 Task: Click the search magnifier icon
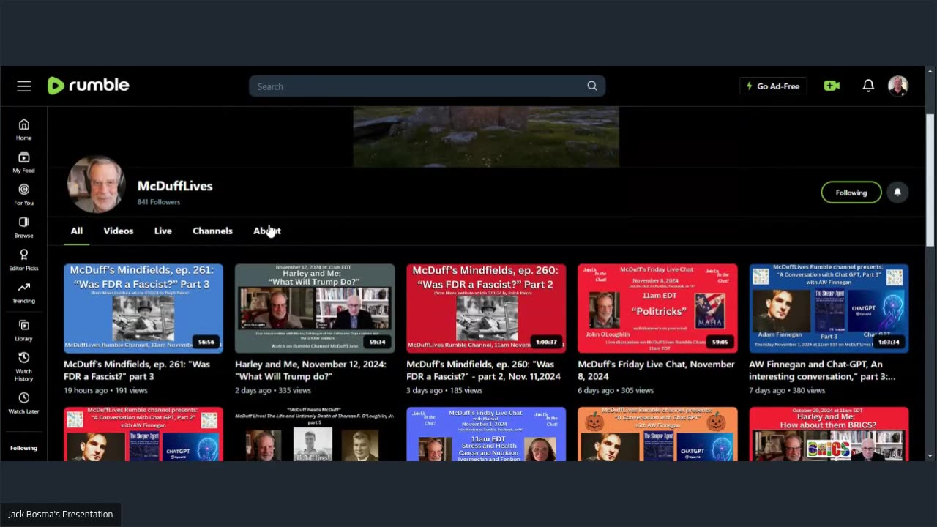pos(592,86)
